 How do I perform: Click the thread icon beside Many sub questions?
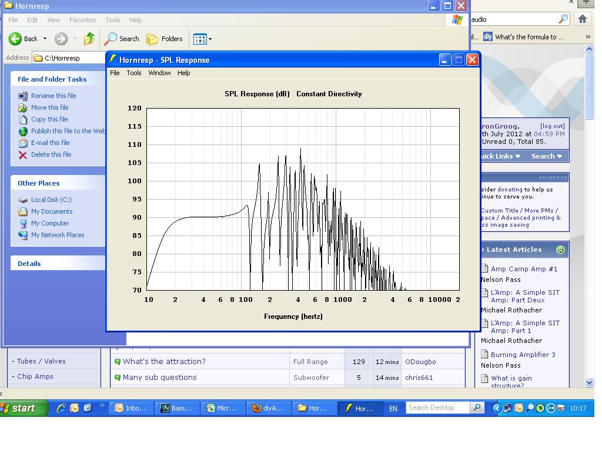[x=118, y=378]
